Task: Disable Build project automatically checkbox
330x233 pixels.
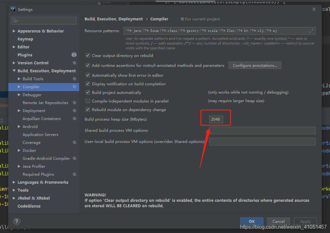Action: point(88,93)
